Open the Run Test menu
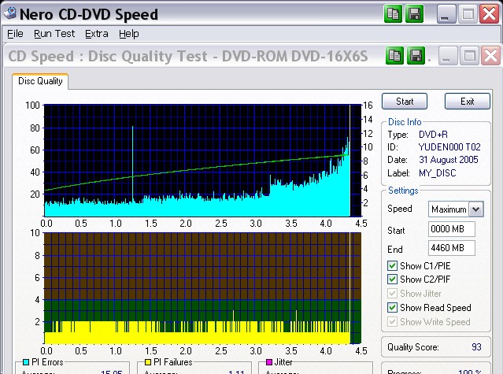The width and height of the screenshot is (503, 374). coord(54,34)
